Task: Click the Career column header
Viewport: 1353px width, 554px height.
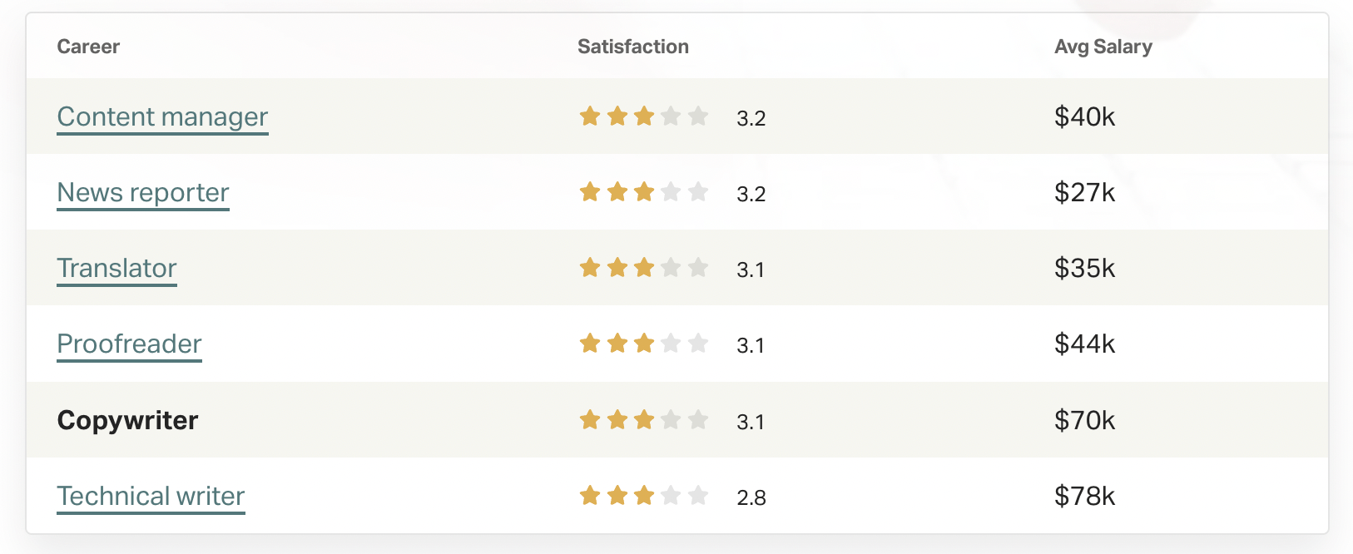Action: pyautogui.click(x=88, y=47)
